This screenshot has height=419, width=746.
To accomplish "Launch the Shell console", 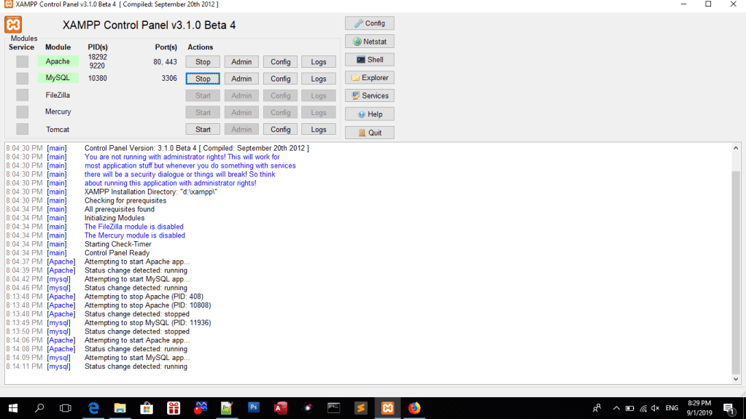I will click(x=370, y=60).
